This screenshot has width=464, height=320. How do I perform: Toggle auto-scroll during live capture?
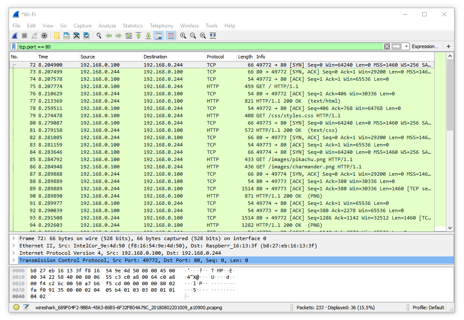pyautogui.click(x=159, y=36)
